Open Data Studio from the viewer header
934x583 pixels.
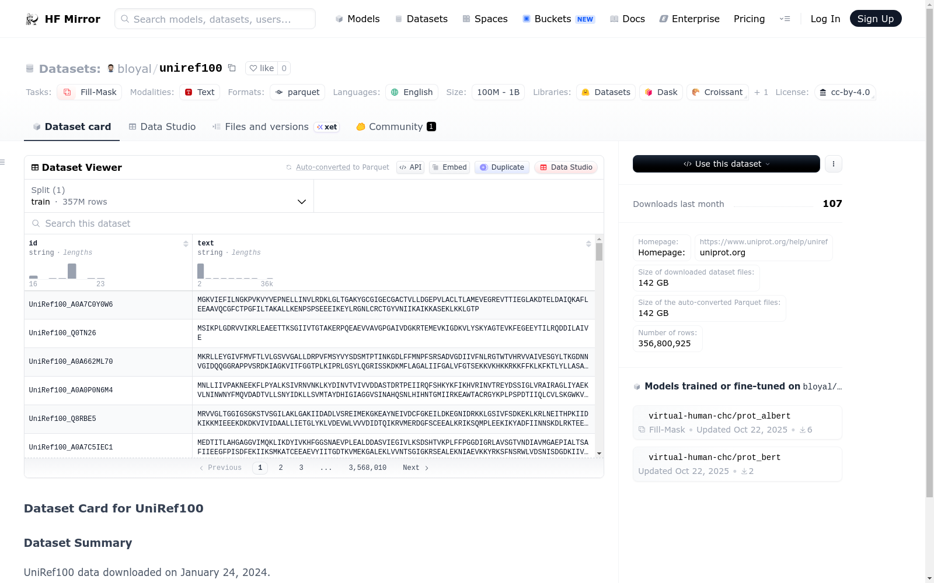pos(566,167)
